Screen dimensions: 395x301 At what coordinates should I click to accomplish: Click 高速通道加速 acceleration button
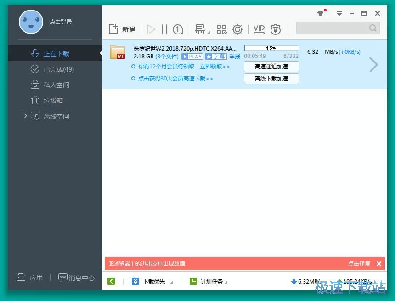click(x=271, y=67)
